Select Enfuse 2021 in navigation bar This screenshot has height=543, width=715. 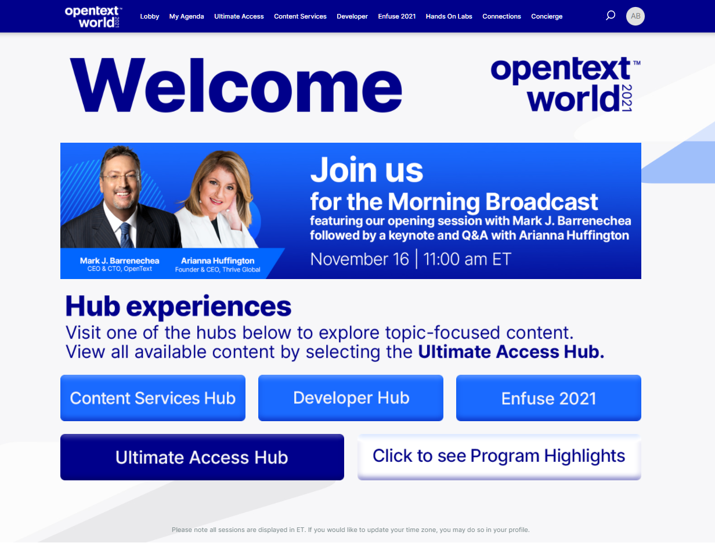coord(396,16)
